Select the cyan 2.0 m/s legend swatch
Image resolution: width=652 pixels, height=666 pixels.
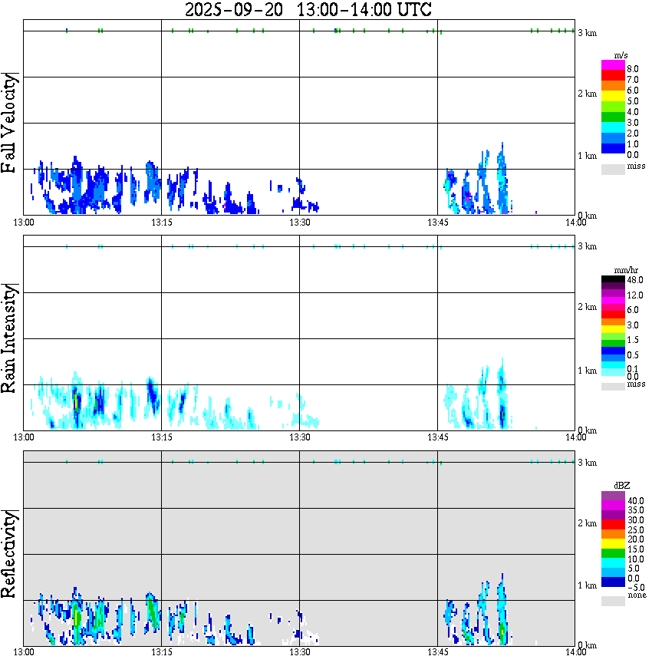613,127
